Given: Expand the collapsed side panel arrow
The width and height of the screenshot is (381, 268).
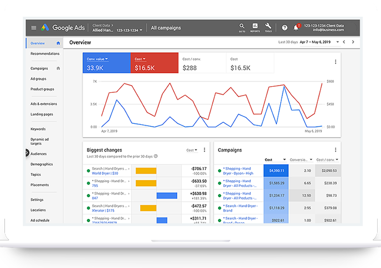Looking at the screenshot, I should click(27, 153).
